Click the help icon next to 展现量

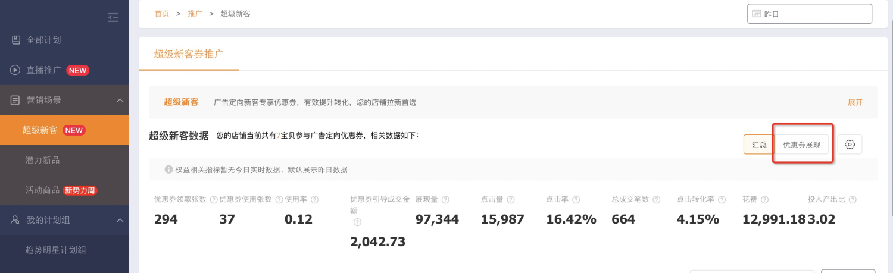(x=445, y=200)
